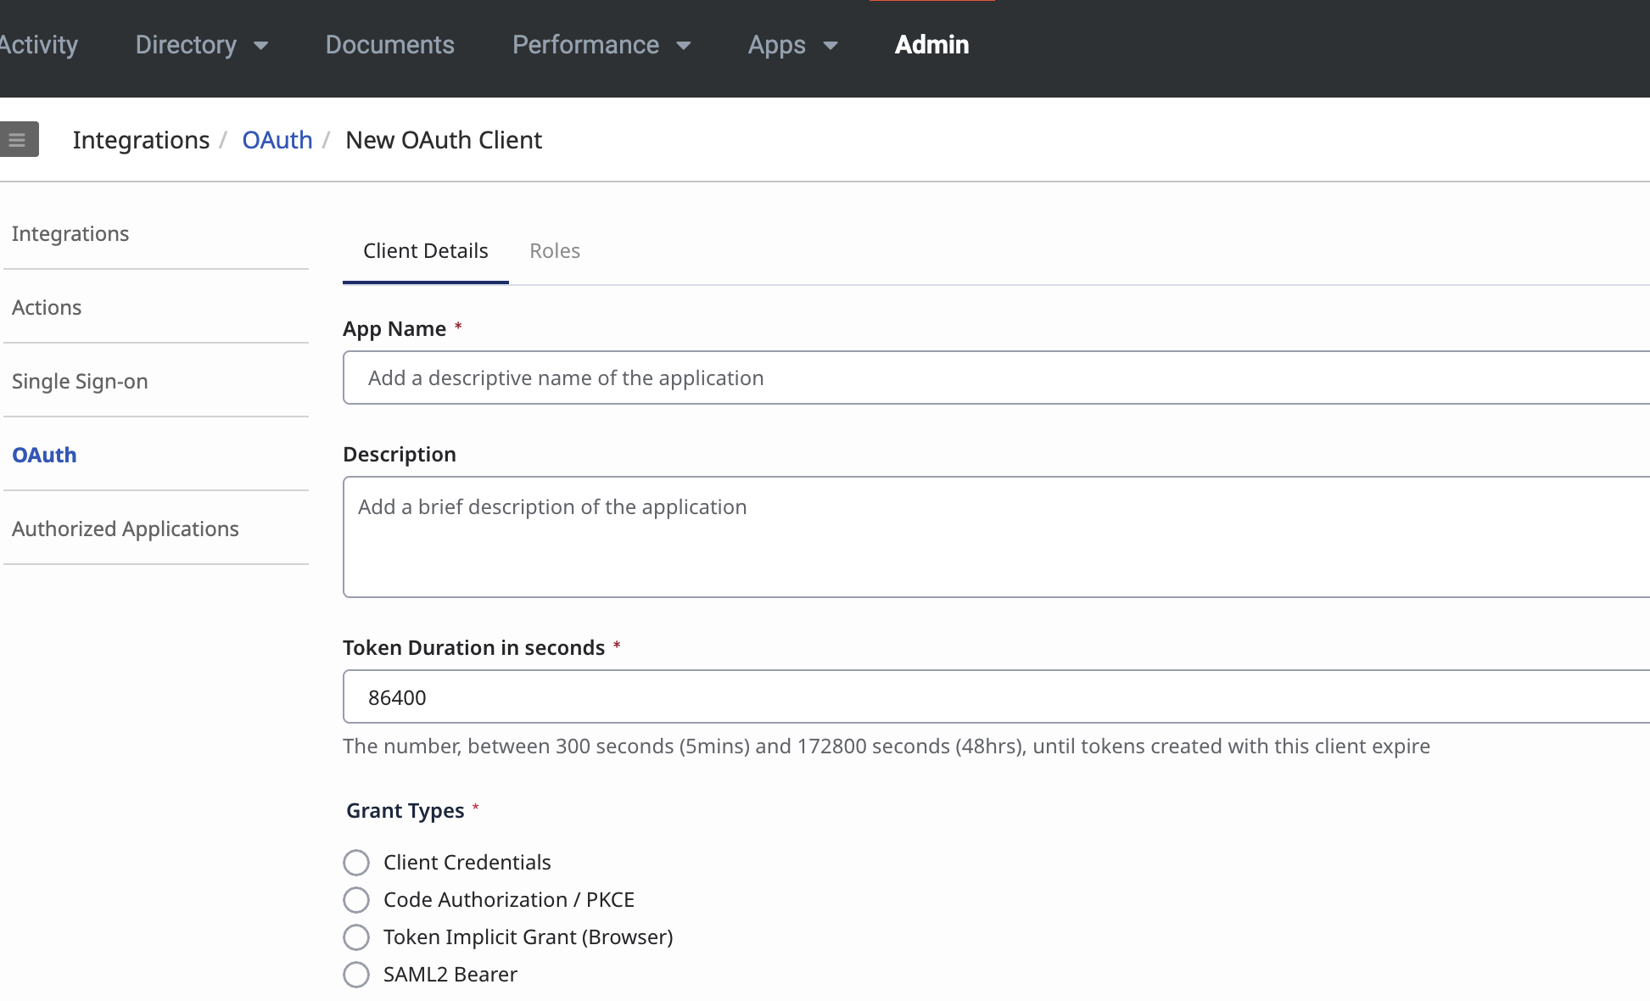This screenshot has width=1650, height=1001.
Task: Go to Single Sign-on settings
Action: [80, 381]
